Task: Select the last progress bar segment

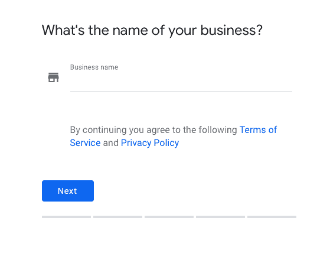Action: click(272, 217)
